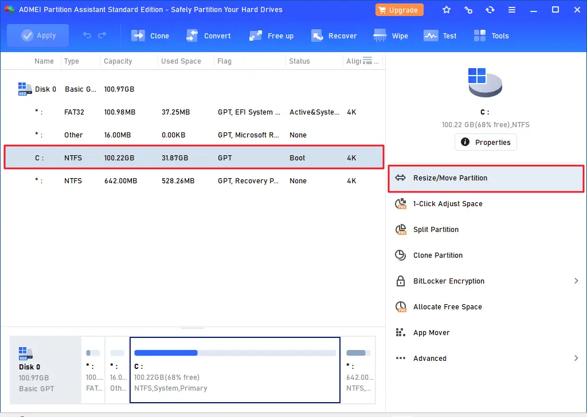Click the share/connect icon in title bar
Image resolution: width=587 pixels, height=417 pixels.
pos(468,10)
